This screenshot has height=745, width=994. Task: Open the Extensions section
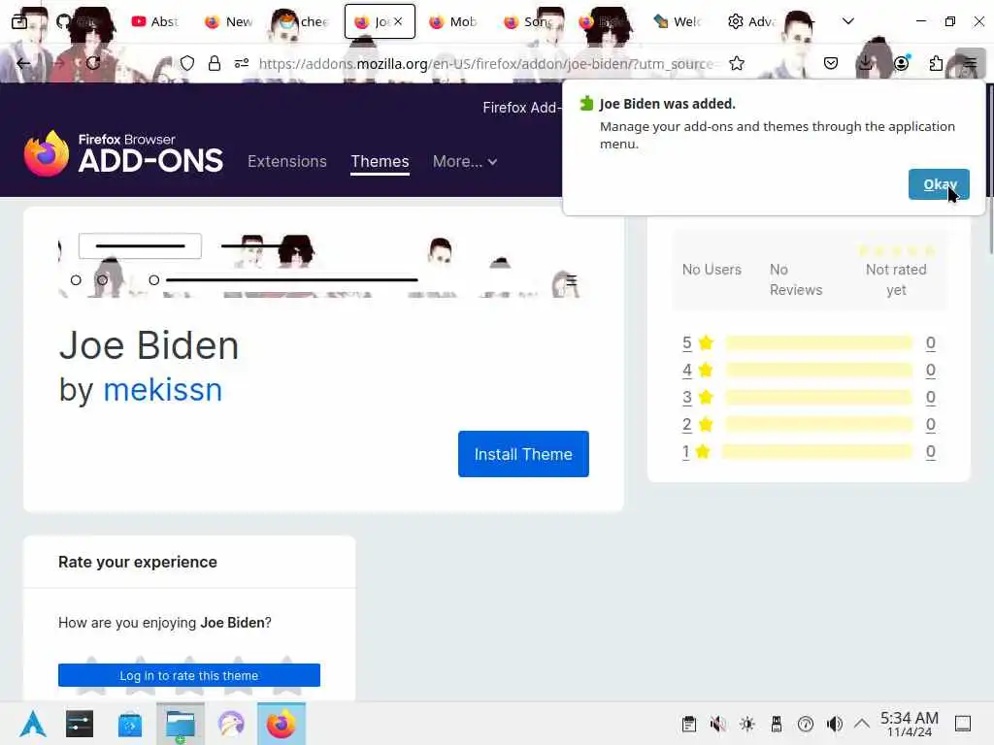pyautogui.click(x=287, y=162)
